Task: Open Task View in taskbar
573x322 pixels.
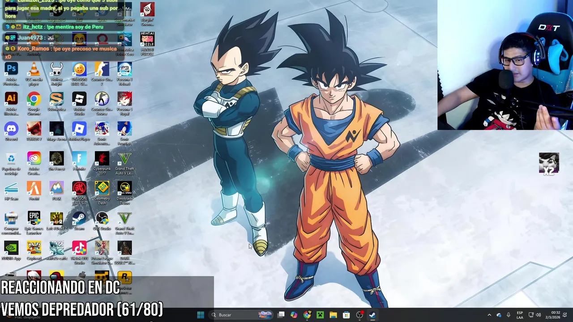Action: point(281,315)
